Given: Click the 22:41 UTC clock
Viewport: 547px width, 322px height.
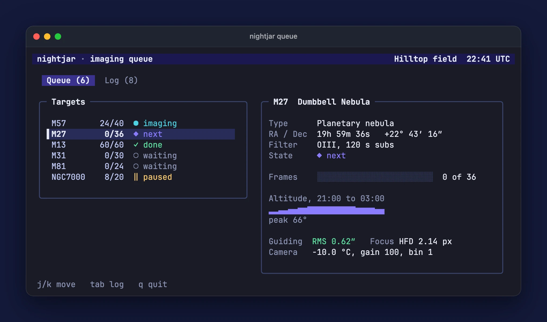Looking at the screenshot, I should click(x=488, y=59).
